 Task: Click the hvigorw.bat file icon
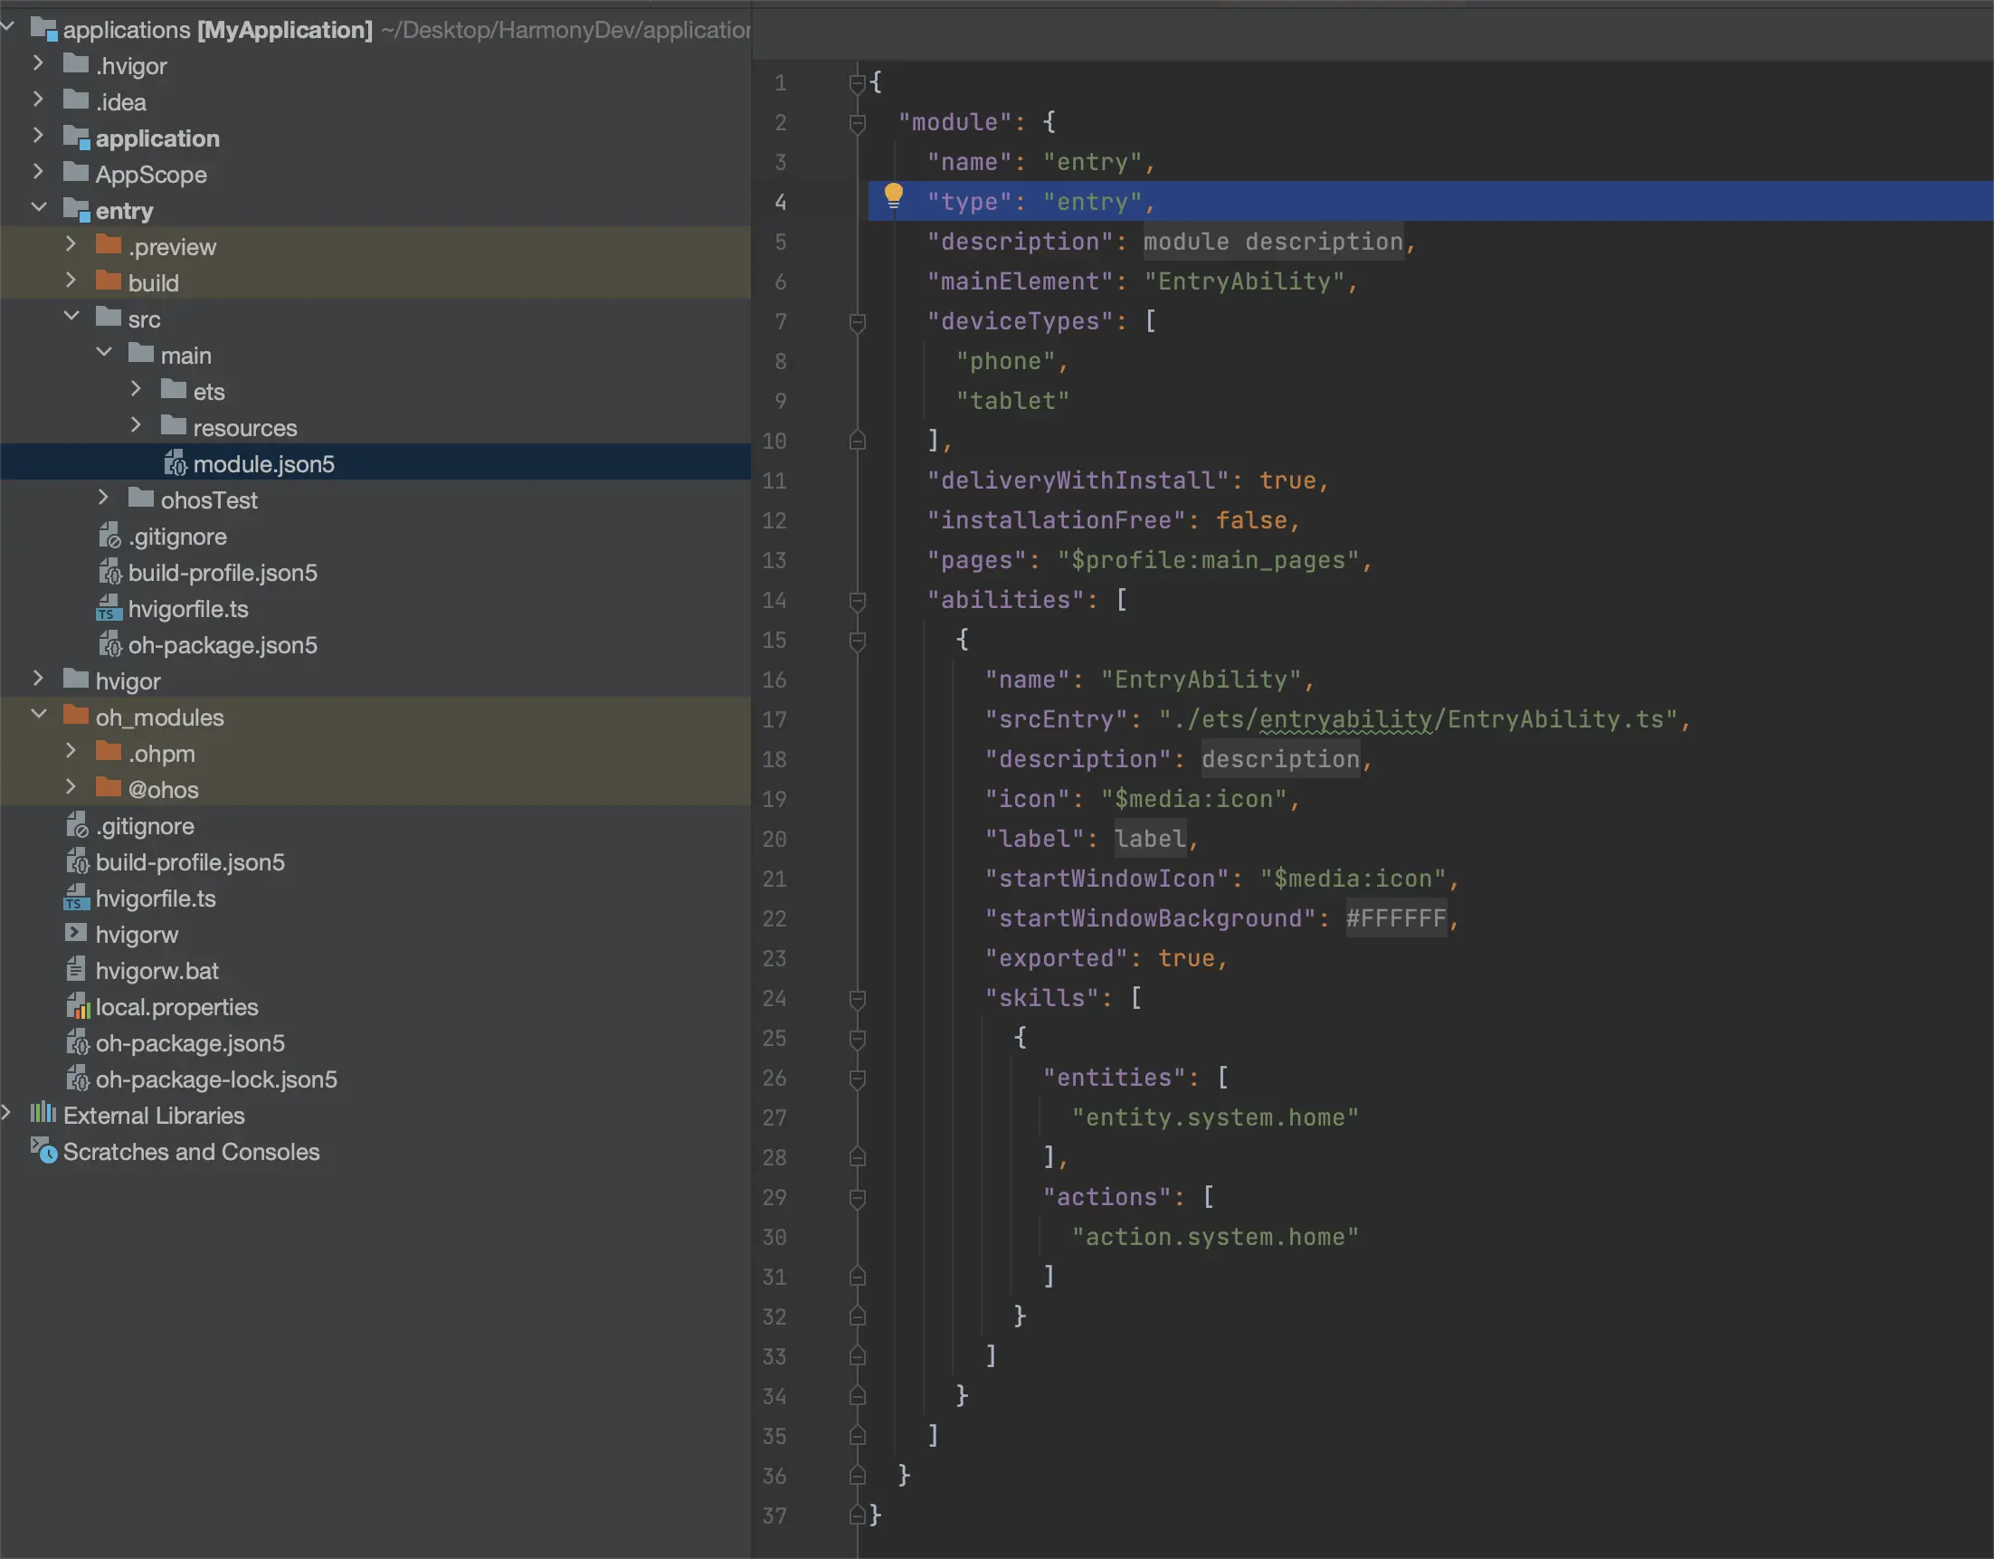(x=76, y=969)
